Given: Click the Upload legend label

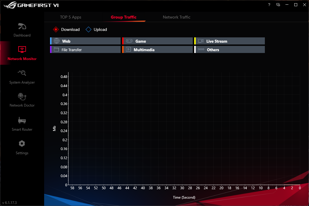Looking at the screenshot, I should [x=100, y=29].
